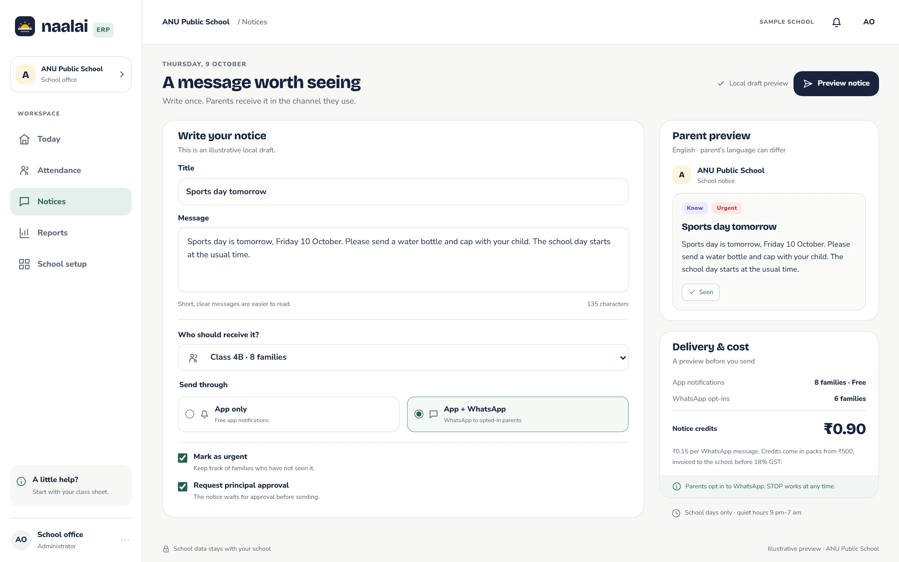Open the Preview notice button
899x562 pixels.
coord(836,83)
